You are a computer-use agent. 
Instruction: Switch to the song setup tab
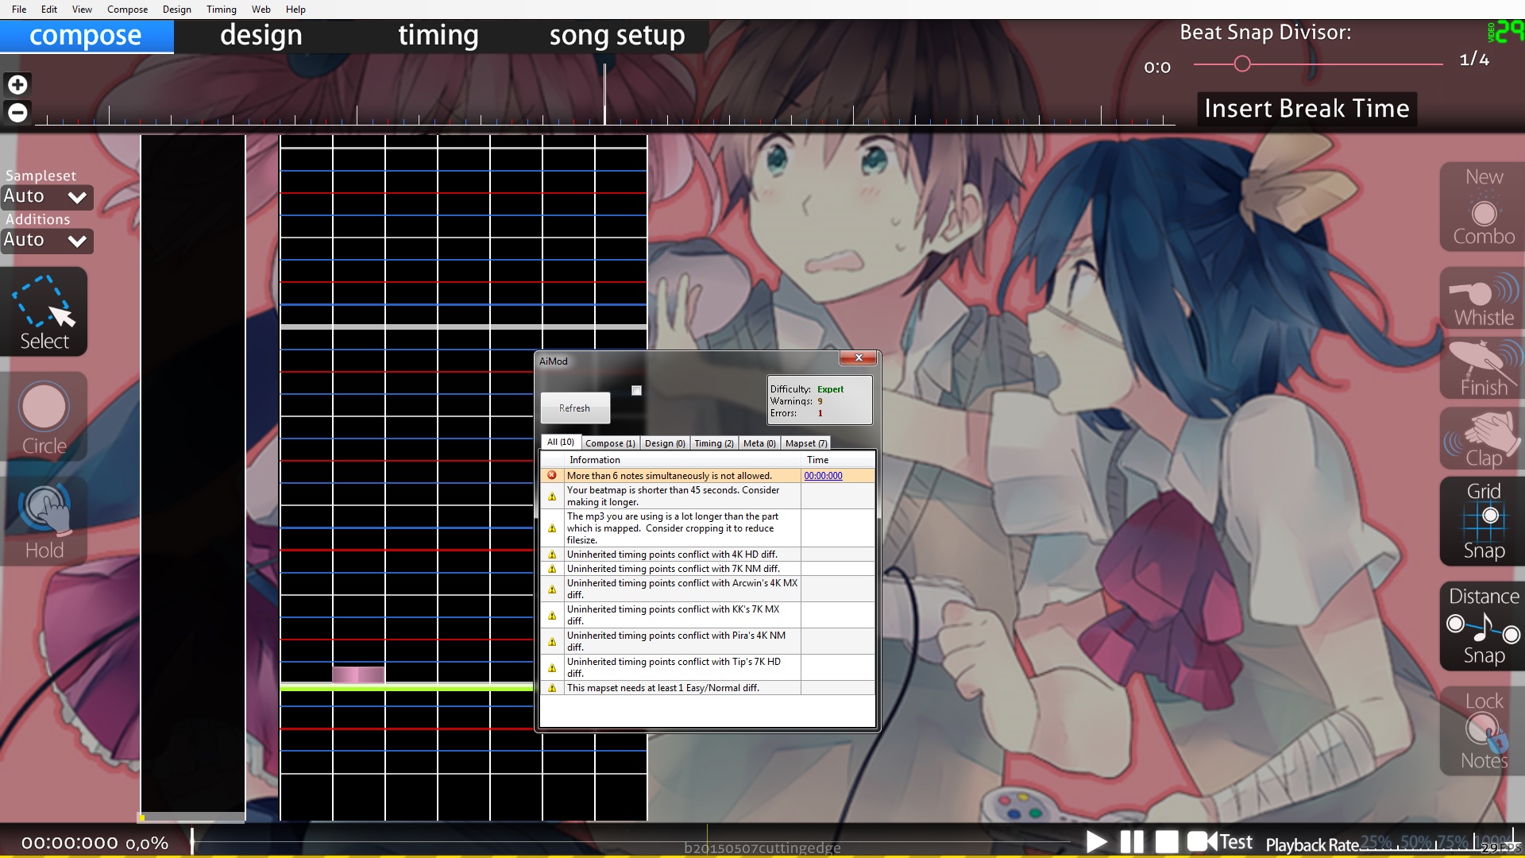pos(617,36)
